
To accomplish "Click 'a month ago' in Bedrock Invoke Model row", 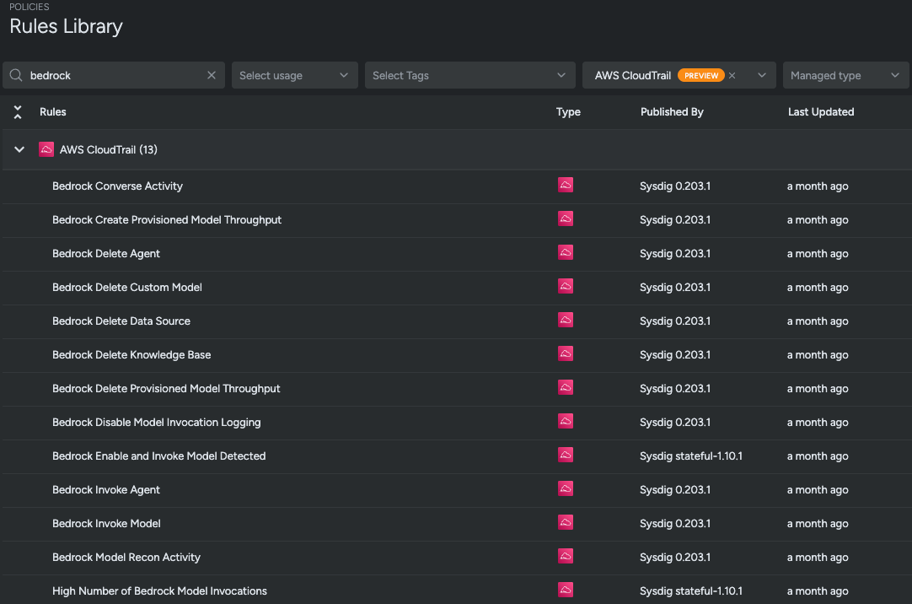I will (x=818, y=524).
